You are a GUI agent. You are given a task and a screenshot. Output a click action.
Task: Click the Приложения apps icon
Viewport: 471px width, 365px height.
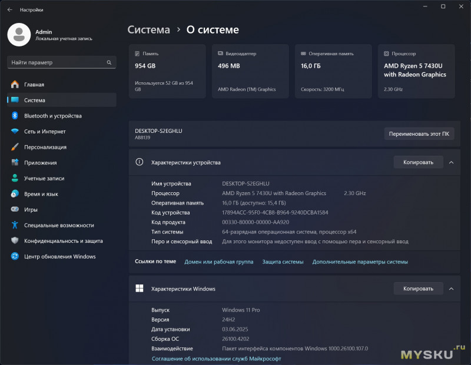(x=15, y=163)
